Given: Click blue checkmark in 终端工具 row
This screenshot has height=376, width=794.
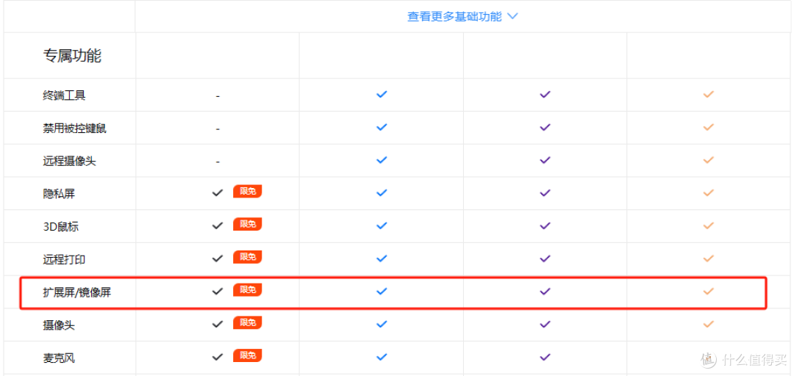Looking at the screenshot, I should (382, 94).
